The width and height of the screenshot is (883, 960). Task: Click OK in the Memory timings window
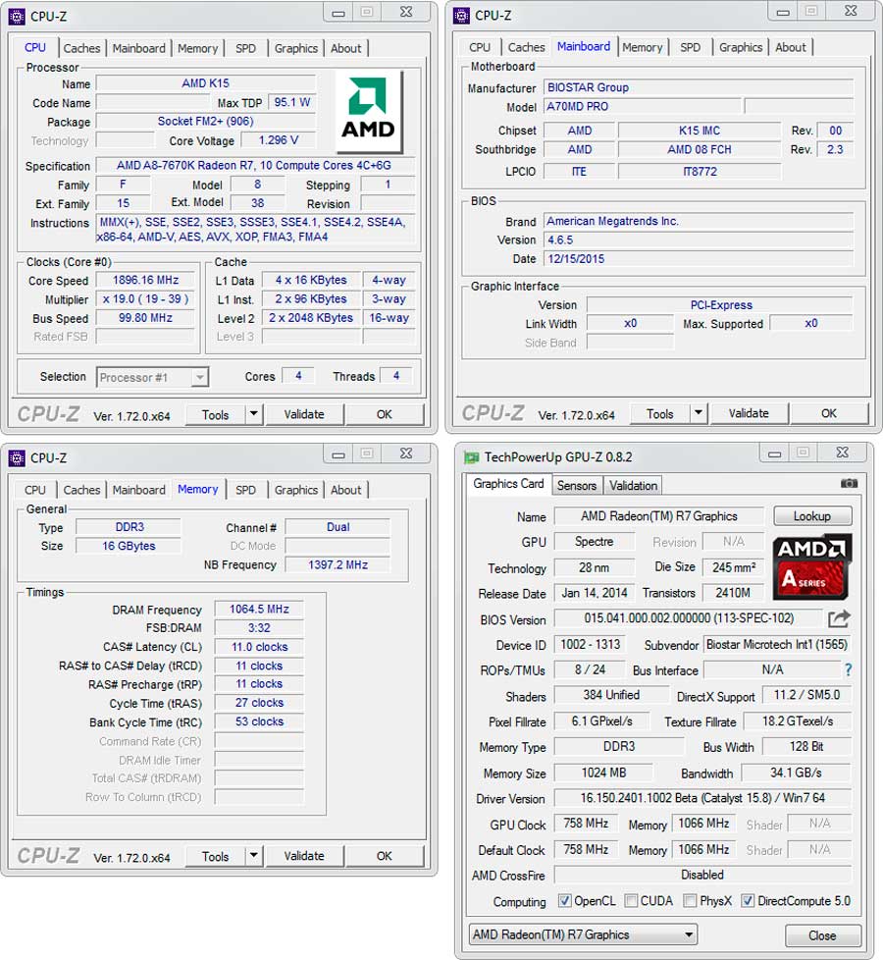(385, 856)
